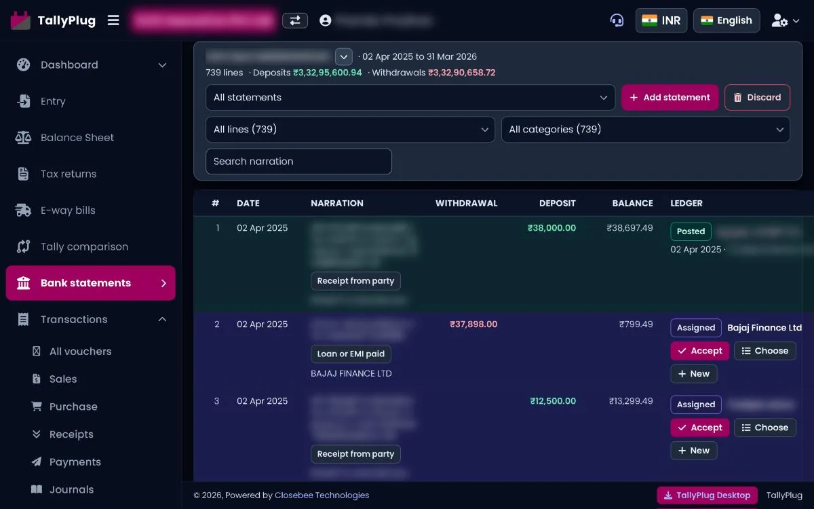Open Tax returns in the sidebar
Viewport: 814px width, 509px height.
[x=91, y=174]
